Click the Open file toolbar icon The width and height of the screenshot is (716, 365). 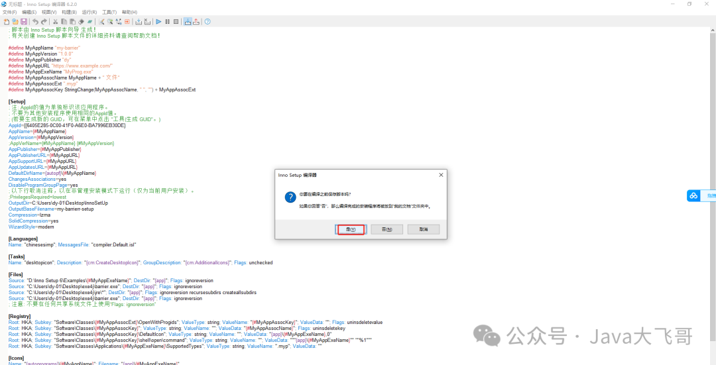15,21
